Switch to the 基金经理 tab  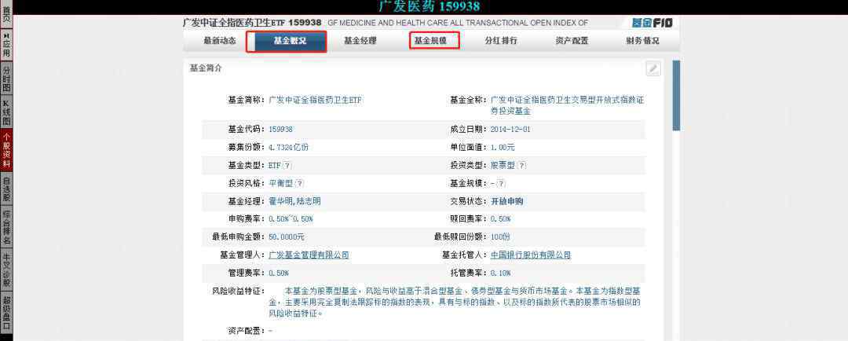click(360, 41)
